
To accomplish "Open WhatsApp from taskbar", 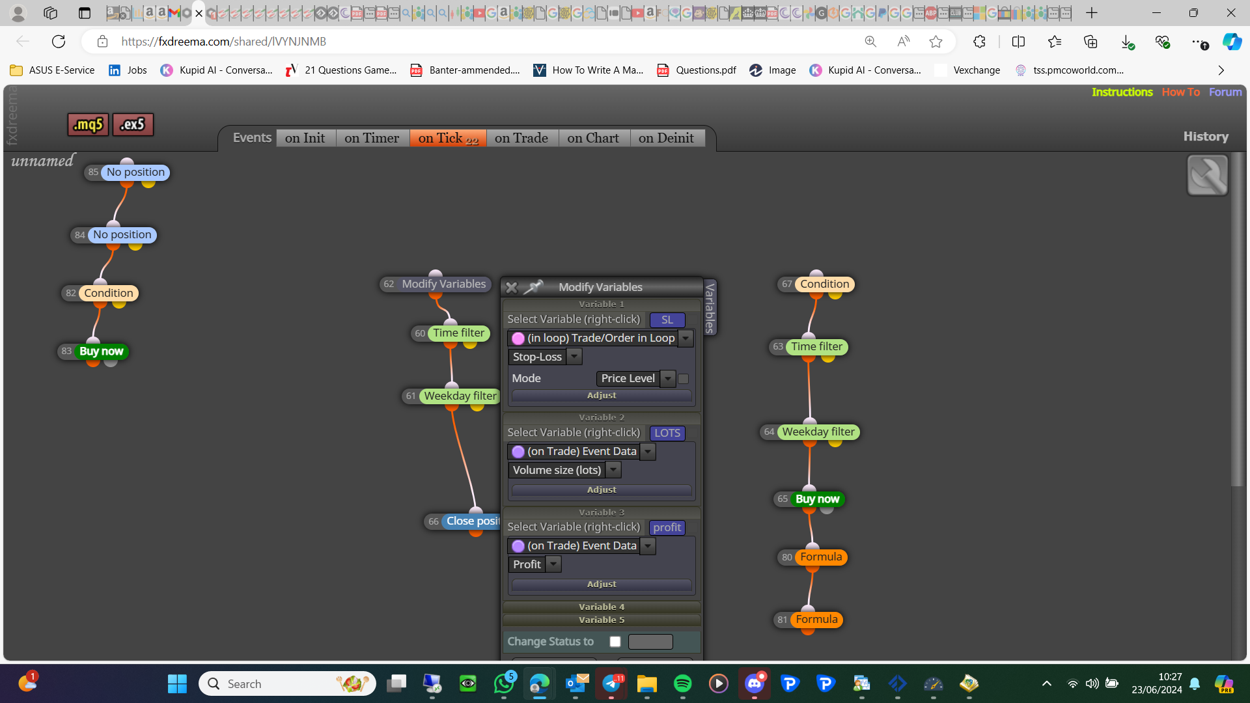I will pos(504,683).
